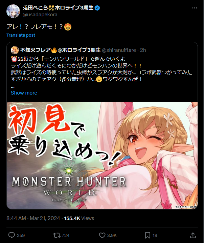Click Translate post link

click(21, 35)
